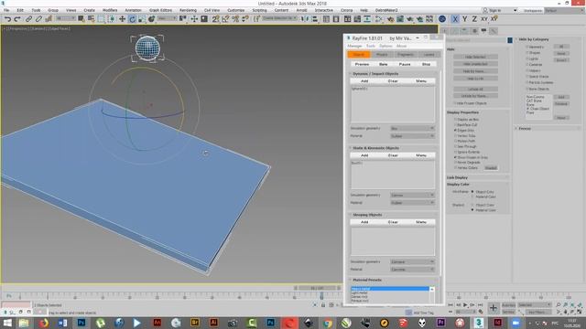Check Hide Frozen Objects option
Viewport: 586px width, 329px height.
[x=456, y=103]
